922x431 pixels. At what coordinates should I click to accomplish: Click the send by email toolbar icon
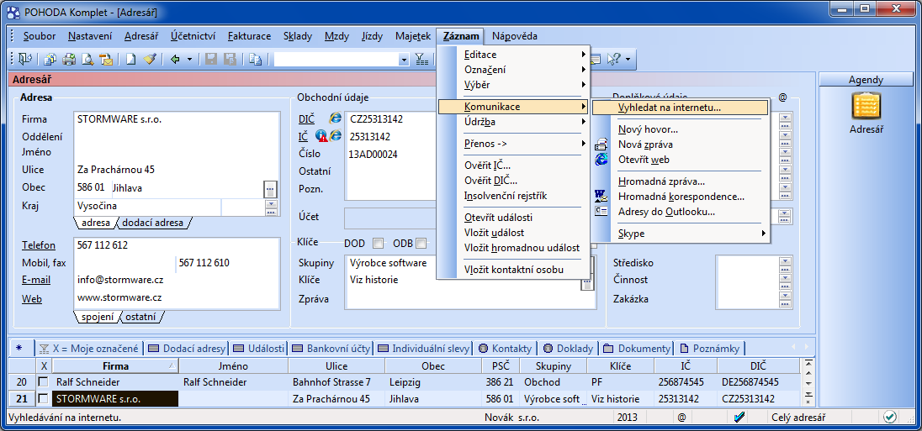[x=107, y=59]
